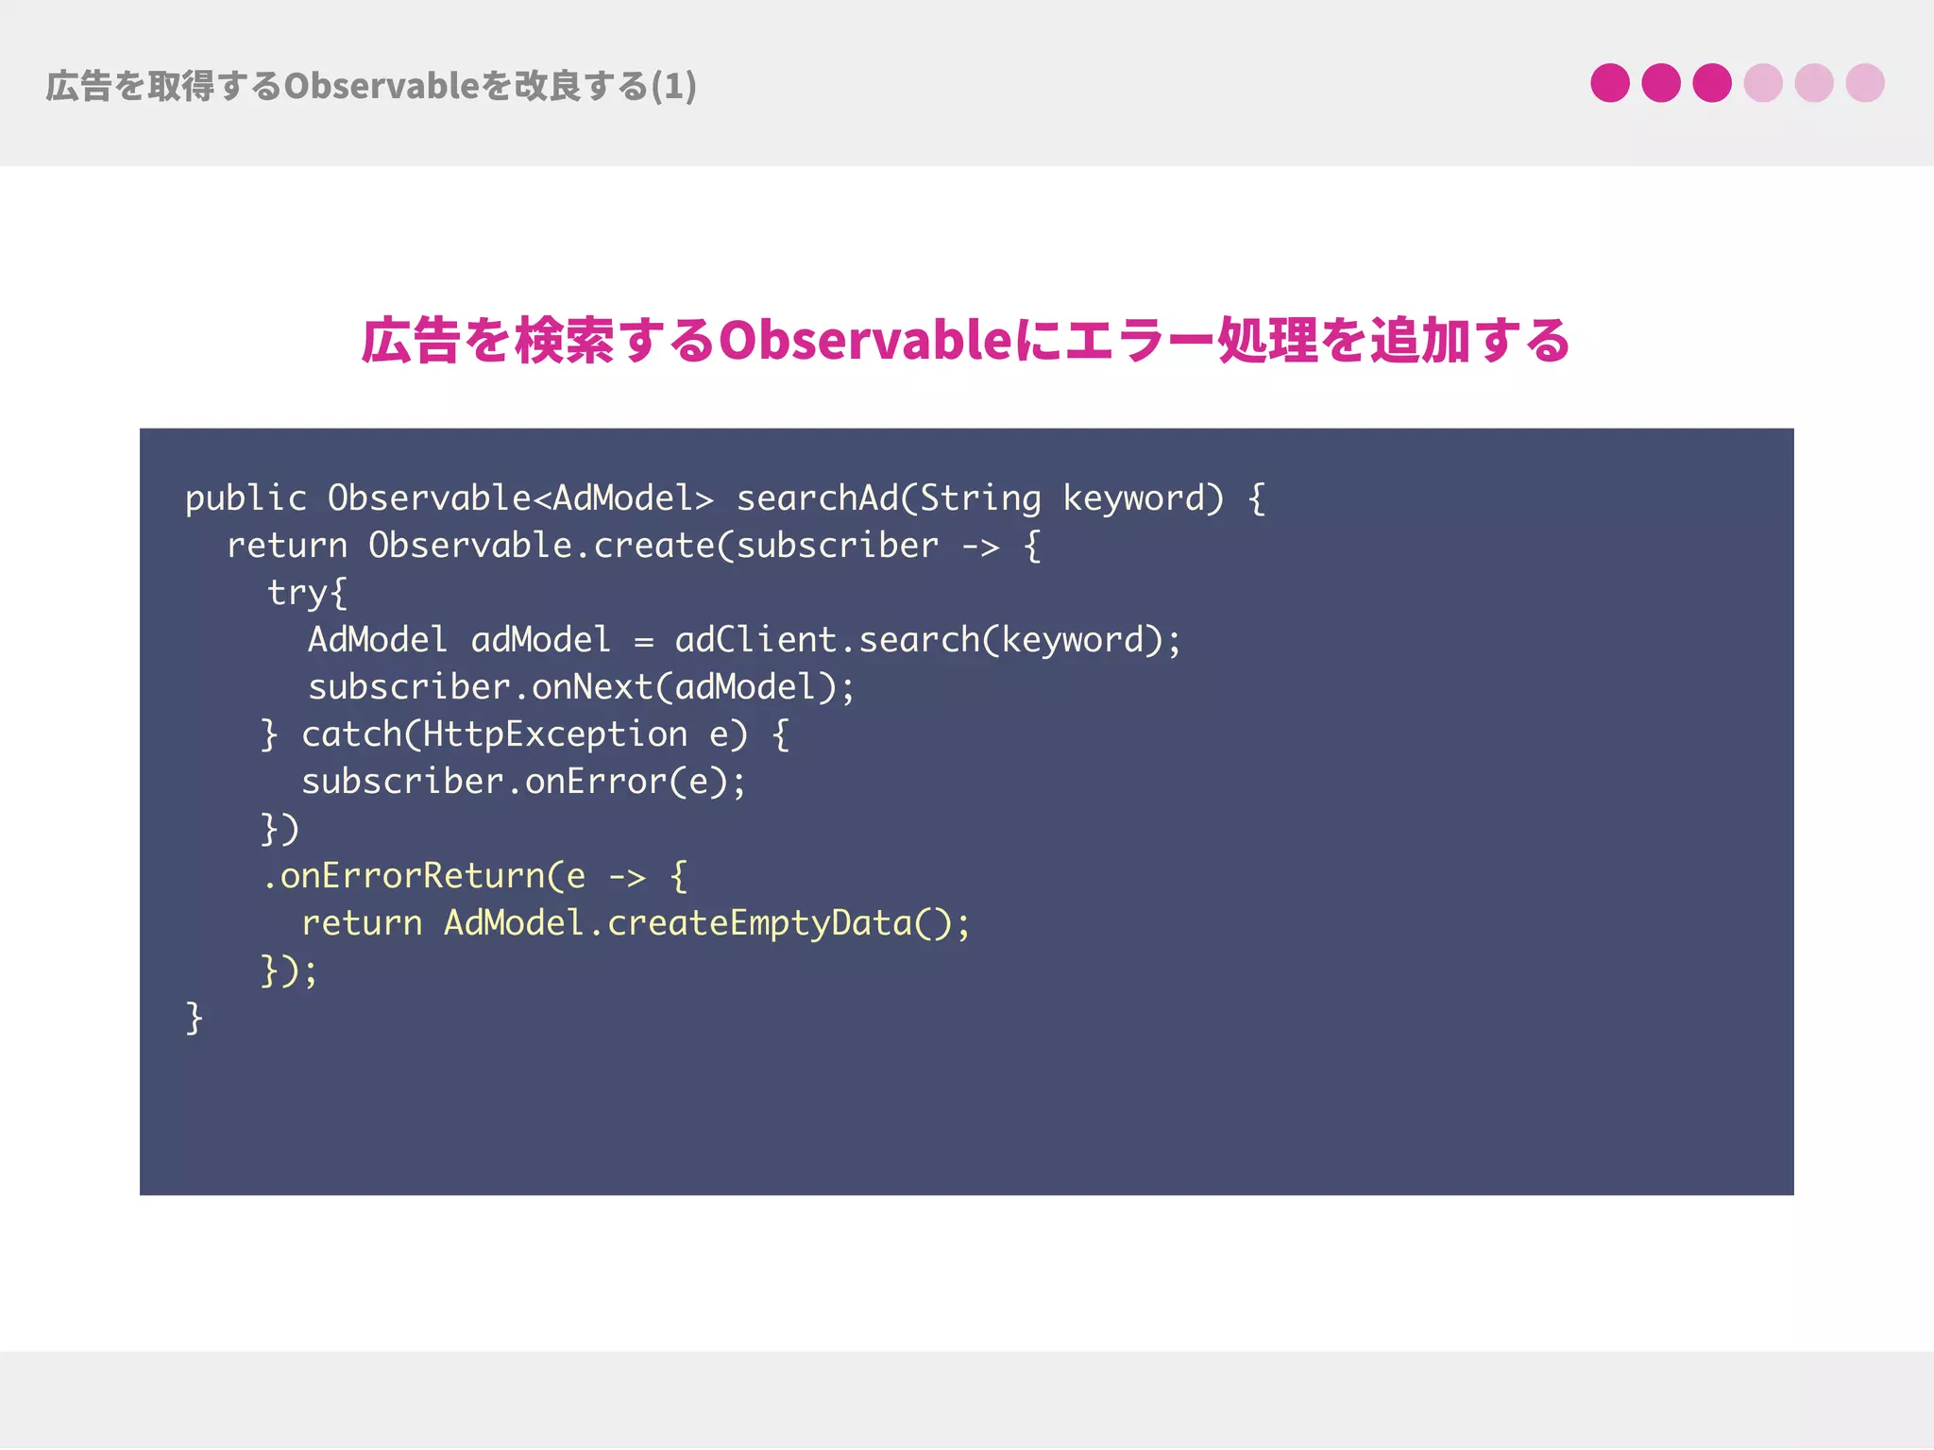Click the line 'return Observable.create(subscriber -> {'
Image resolution: width=1934 pixels, height=1450 pixels.
tap(634, 546)
